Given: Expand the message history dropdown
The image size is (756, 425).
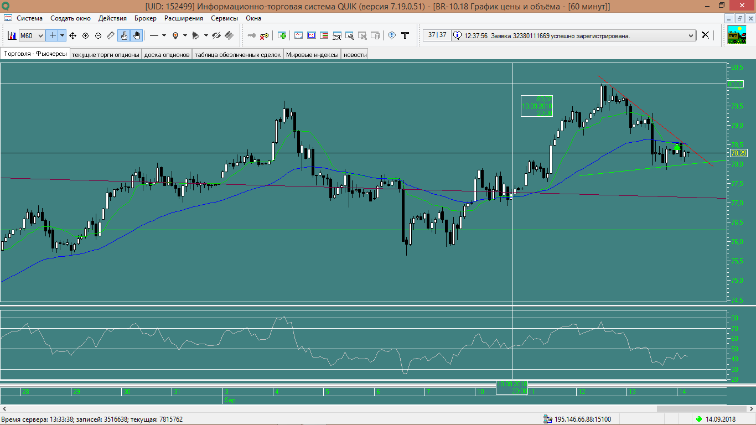Looking at the screenshot, I should click(x=690, y=35).
